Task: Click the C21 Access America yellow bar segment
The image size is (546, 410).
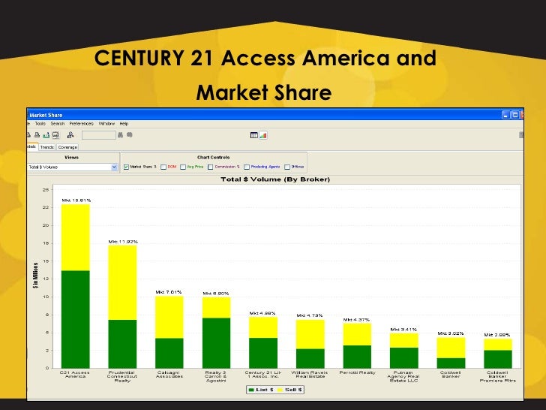Action: (x=76, y=237)
